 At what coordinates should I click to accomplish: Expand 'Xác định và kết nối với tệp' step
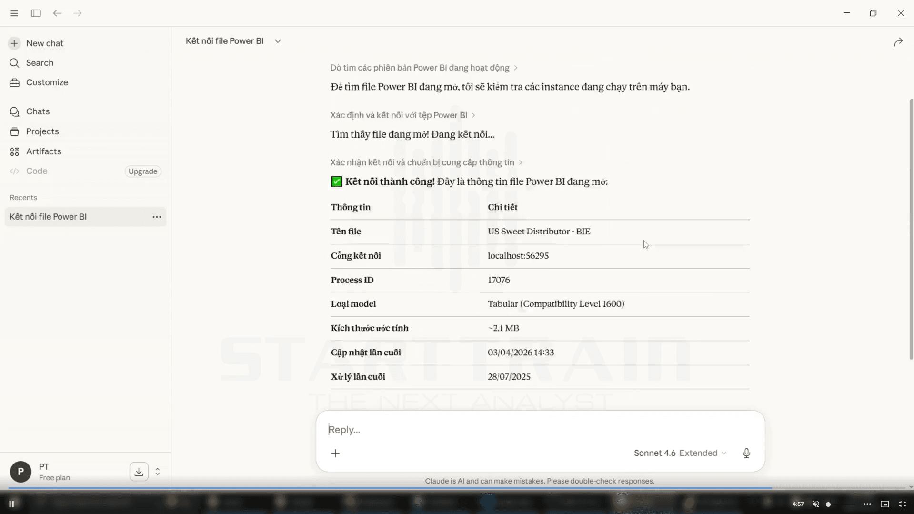coord(403,115)
